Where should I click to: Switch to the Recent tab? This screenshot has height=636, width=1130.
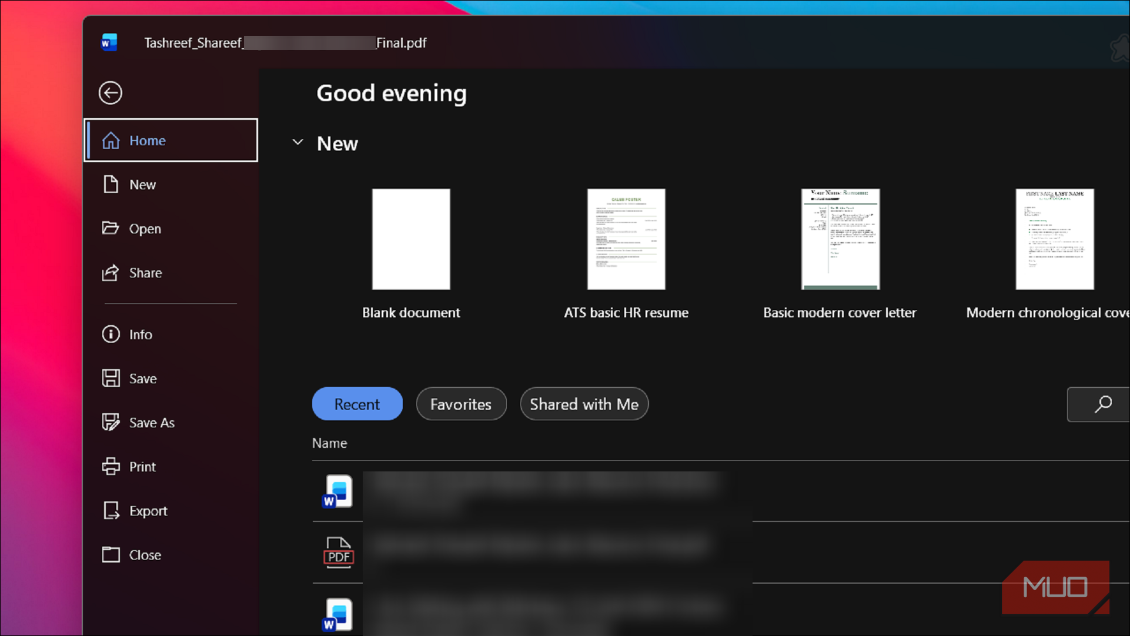point(357,404)
